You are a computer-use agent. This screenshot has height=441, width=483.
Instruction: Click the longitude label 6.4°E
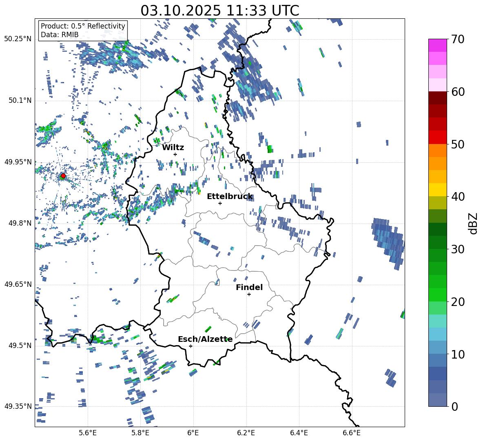[299, 433]
